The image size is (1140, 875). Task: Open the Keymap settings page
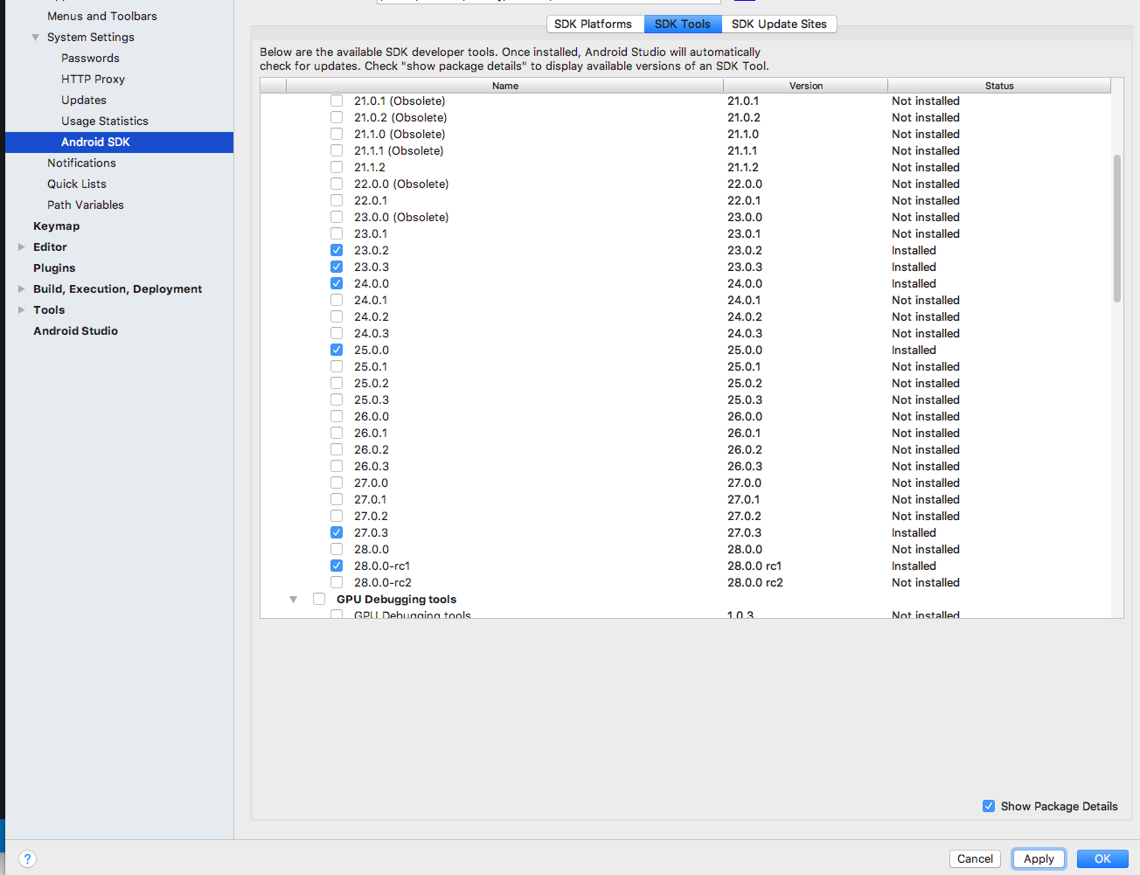(x=56, y=226)
